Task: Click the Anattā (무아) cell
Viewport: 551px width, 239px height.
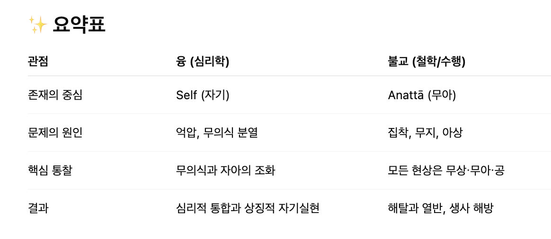Action: coord(422,95)
